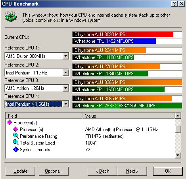This screenshot has height=179, width=186.
Task: Click the Dhrystone ALU 3065 MIPS bar
Action: 122,99
